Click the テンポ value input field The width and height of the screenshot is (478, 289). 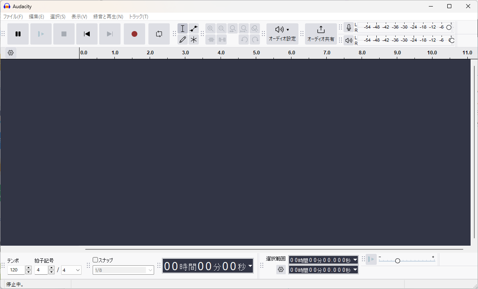click(16, 270)
